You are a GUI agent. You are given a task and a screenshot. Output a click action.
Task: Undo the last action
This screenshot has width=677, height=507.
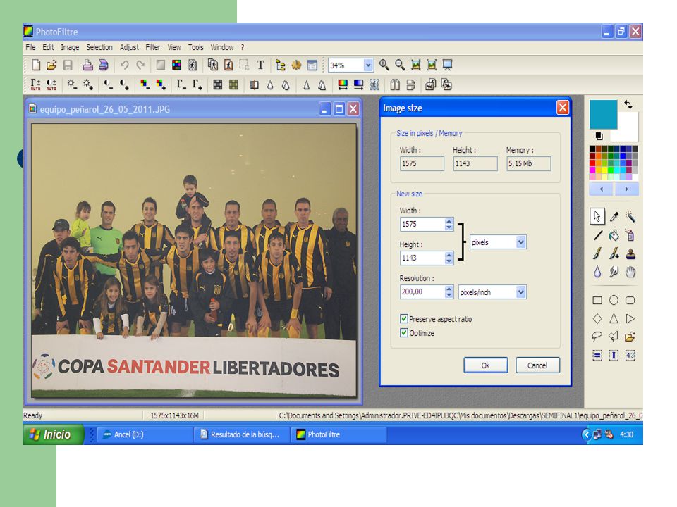pos(124,65)
